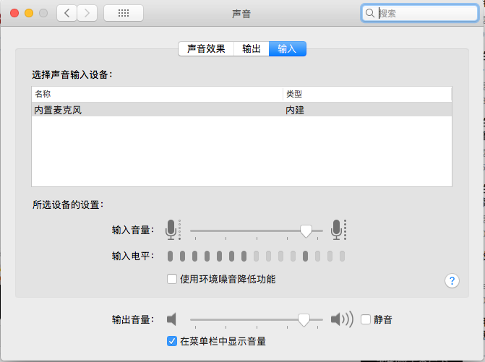This screenshot has height=362, width=485.
Task: Switch to the 输出 tab
Action: (252, 48)
